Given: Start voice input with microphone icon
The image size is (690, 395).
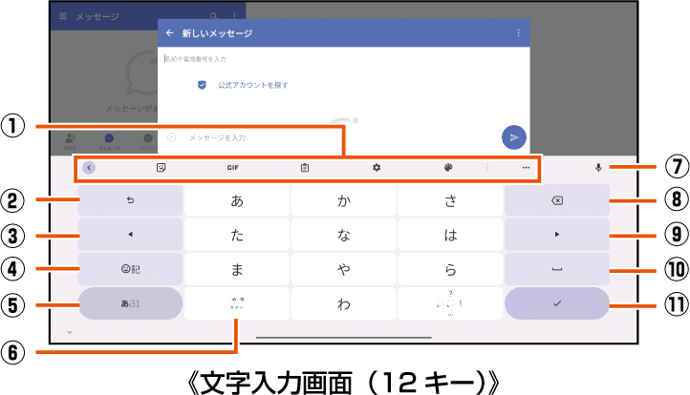Looking at the screenshot, I should click(x=598, y=167).
